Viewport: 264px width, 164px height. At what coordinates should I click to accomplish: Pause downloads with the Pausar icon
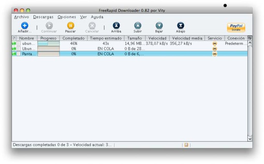(71, 26)
